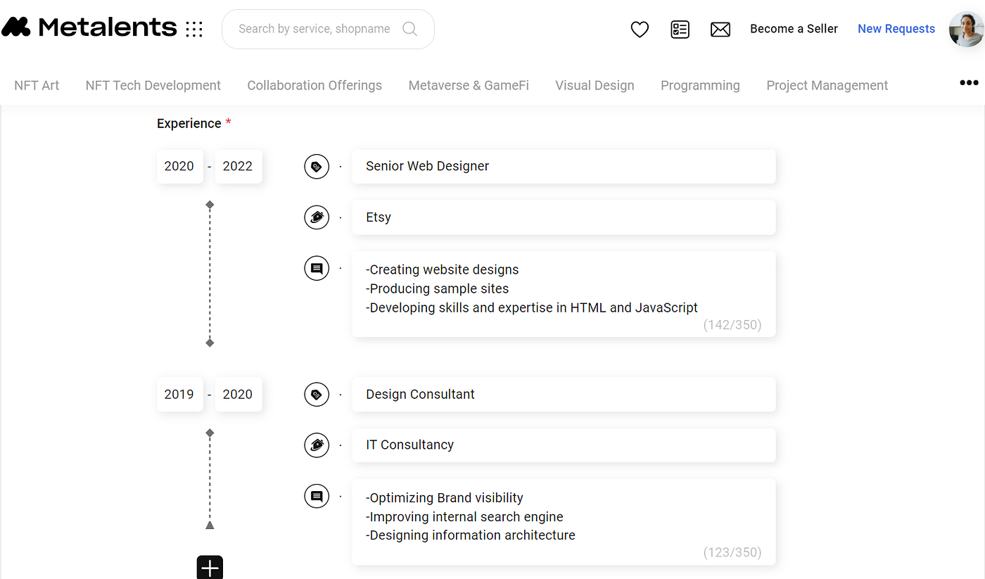Screen dimensions: 985x579
Task: Click the black plus add experience button
Action: tap(210, 567)
